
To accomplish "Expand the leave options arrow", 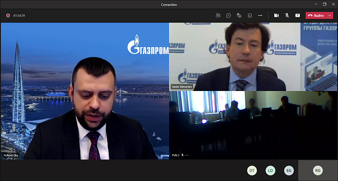I will pos(330,15).
